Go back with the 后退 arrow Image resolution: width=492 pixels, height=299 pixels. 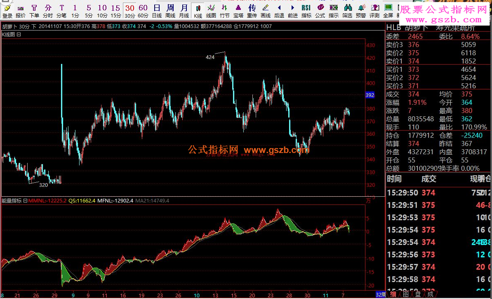coord(279,11)
